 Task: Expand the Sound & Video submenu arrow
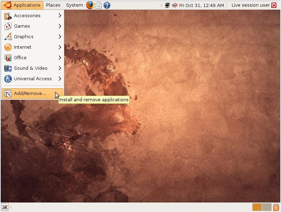(x=60, y=68)
